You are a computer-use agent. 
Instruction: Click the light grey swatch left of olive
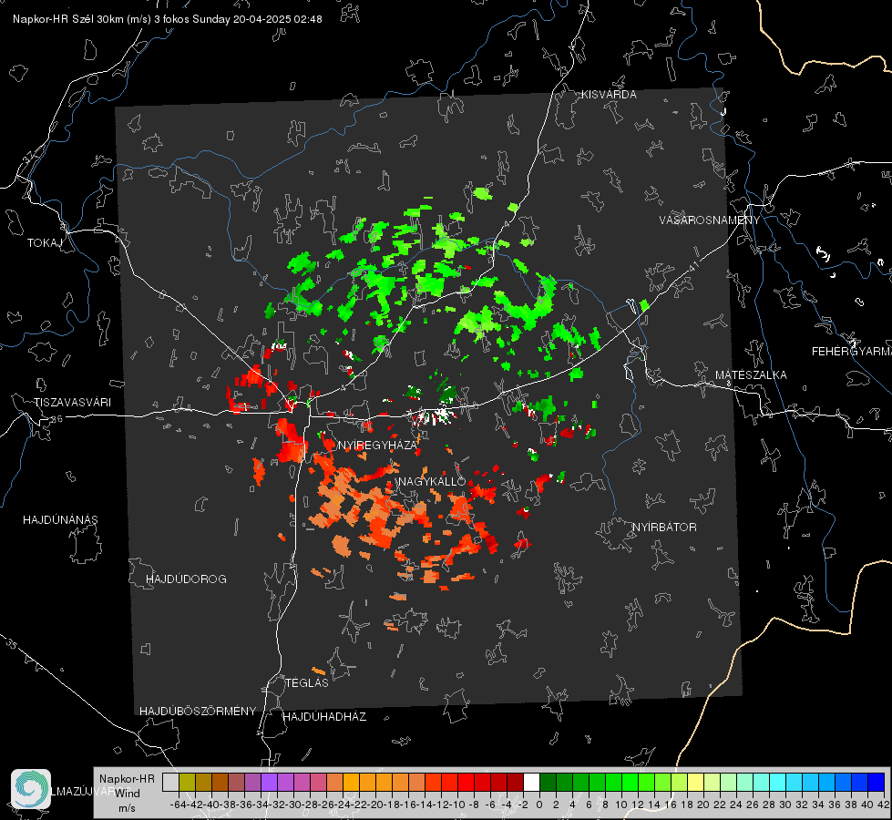[170, 783]
